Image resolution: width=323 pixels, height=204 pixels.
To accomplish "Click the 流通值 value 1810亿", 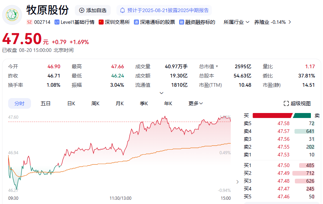I will pos(179,85).
